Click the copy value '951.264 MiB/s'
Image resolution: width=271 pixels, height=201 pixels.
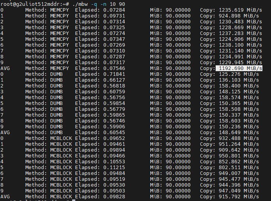point(239,144)
